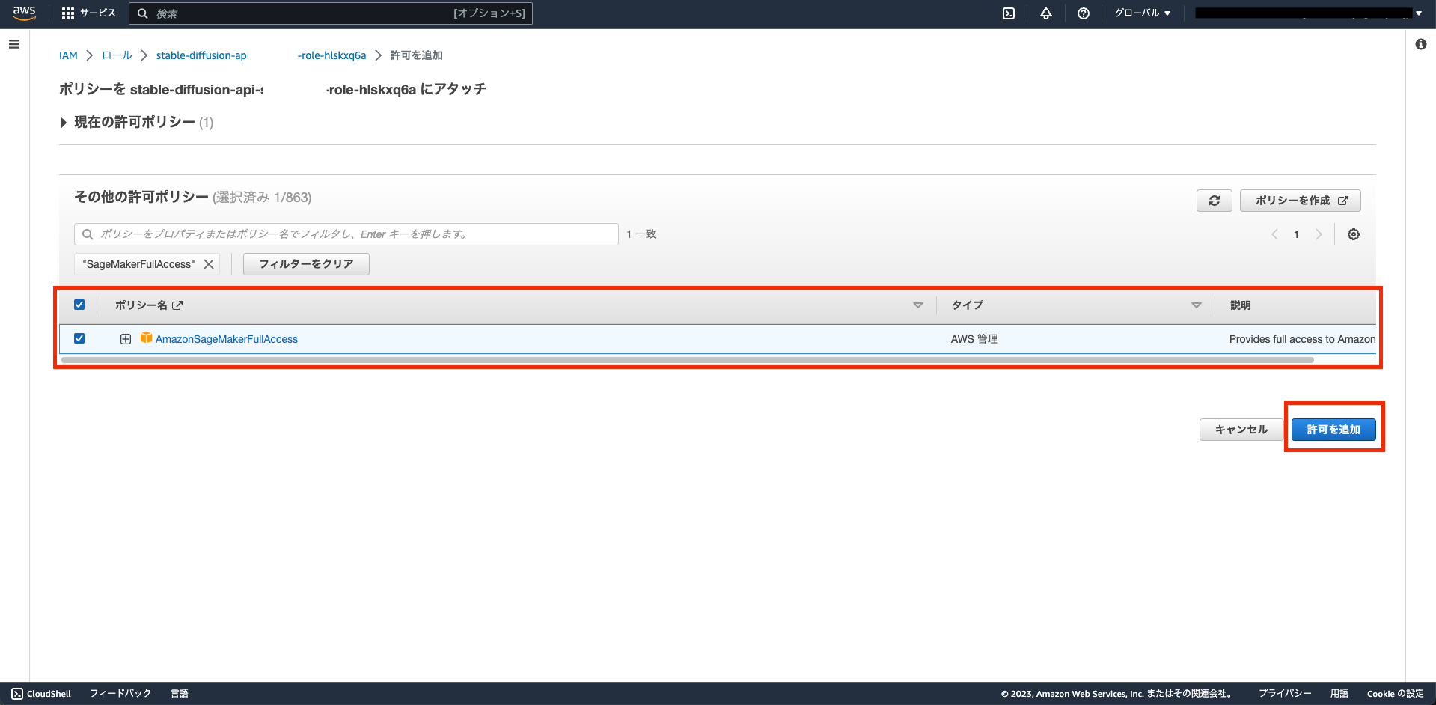This screenshot has width=1436, height=705.
Task: Go to previous page arrow
Action: [1274, 234]
